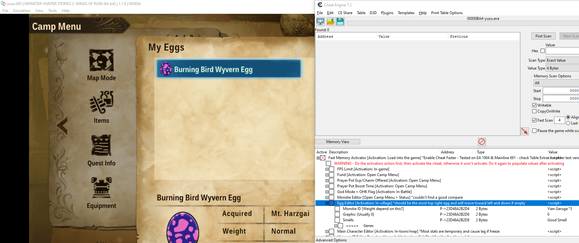Screen dimensions: 579x243
Task: Open Cheat Engine Edit menu
Action: (x=330, y=13)
